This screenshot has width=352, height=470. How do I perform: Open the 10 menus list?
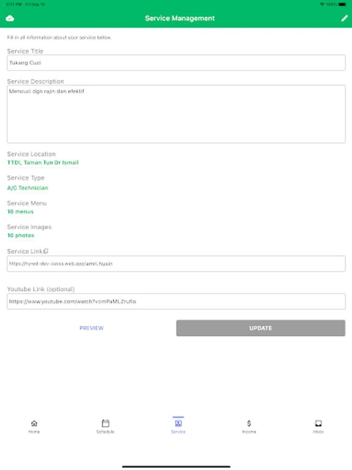(20, 211)
